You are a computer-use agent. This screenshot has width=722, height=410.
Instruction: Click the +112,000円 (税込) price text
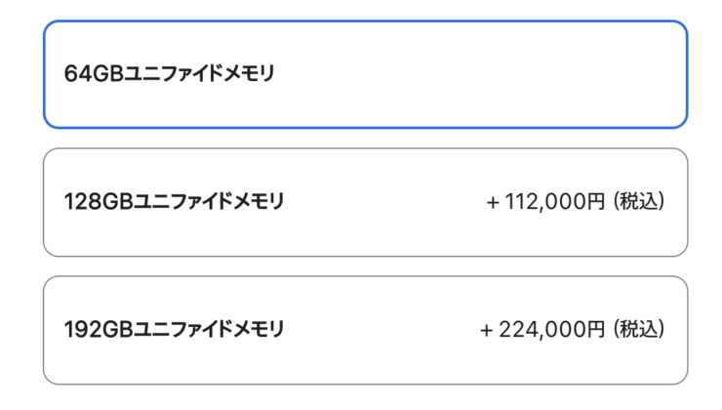pos(576,202)
